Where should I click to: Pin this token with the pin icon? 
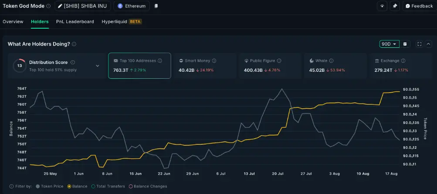click(395, 6)
